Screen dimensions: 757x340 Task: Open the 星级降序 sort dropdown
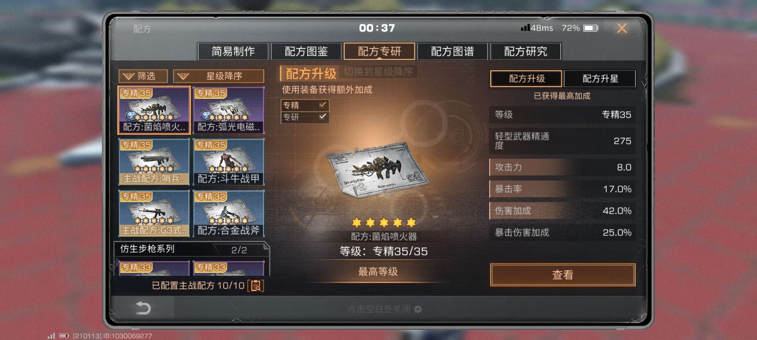pos(219,76)
